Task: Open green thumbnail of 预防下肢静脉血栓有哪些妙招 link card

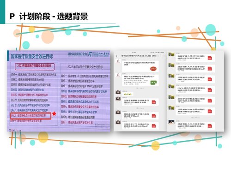Action: 153,83
